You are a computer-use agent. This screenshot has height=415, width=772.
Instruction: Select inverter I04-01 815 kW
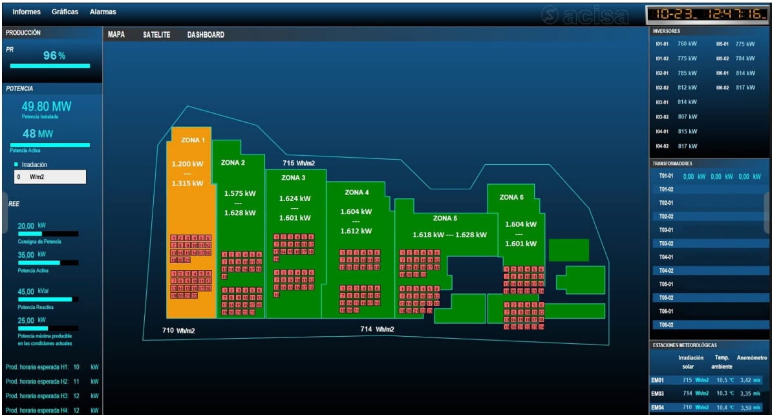[676, 131]
